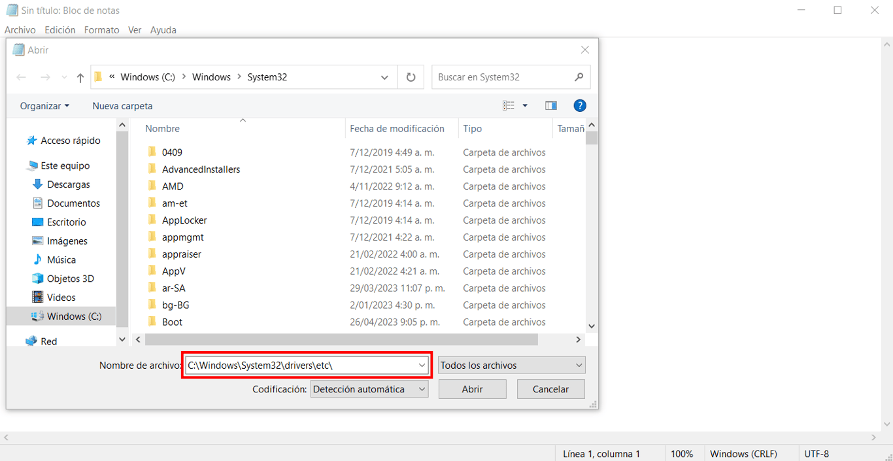Click the refresh icon in the address bar

411,77
